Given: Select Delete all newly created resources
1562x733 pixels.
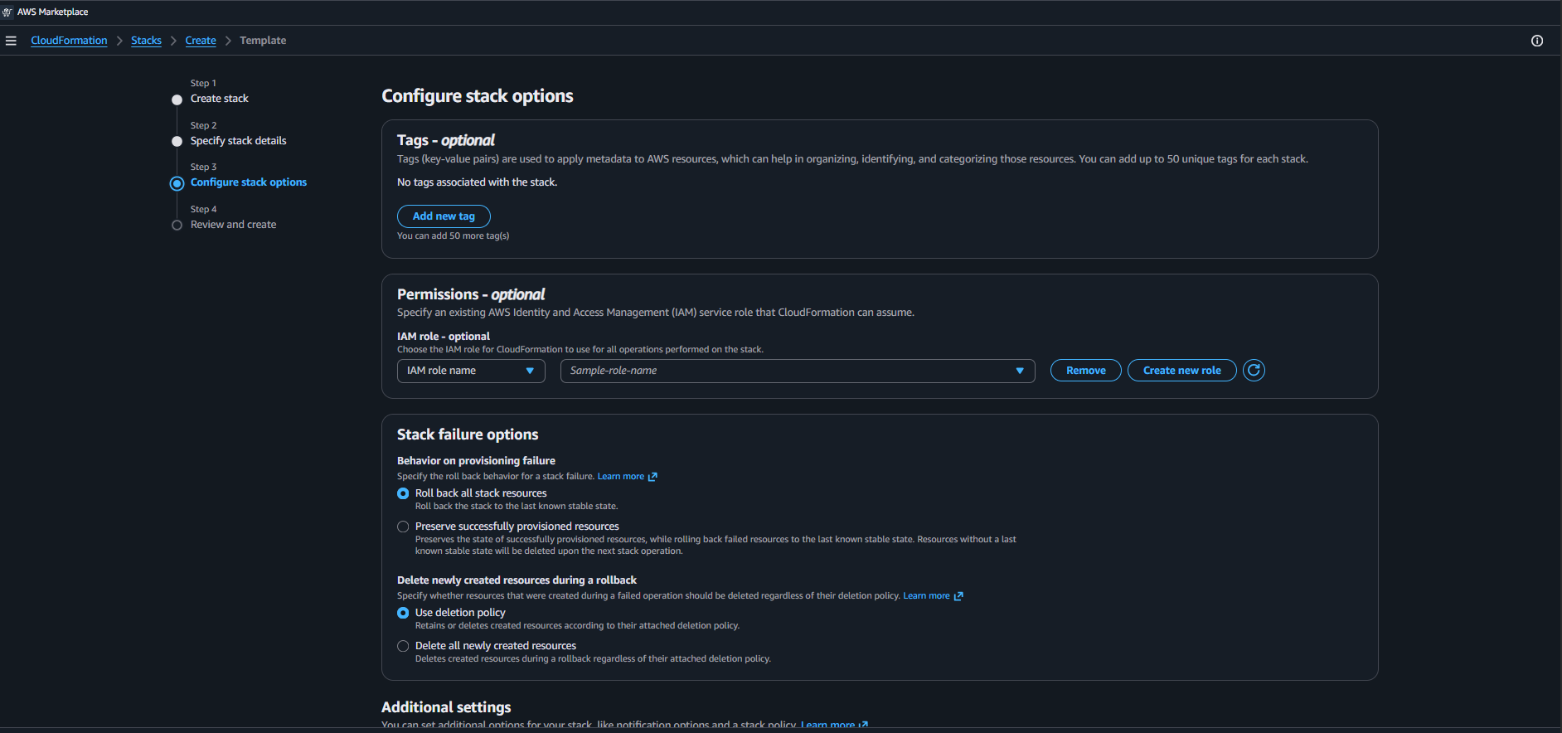Looking at the screenshot, I should tap(403, 646).
